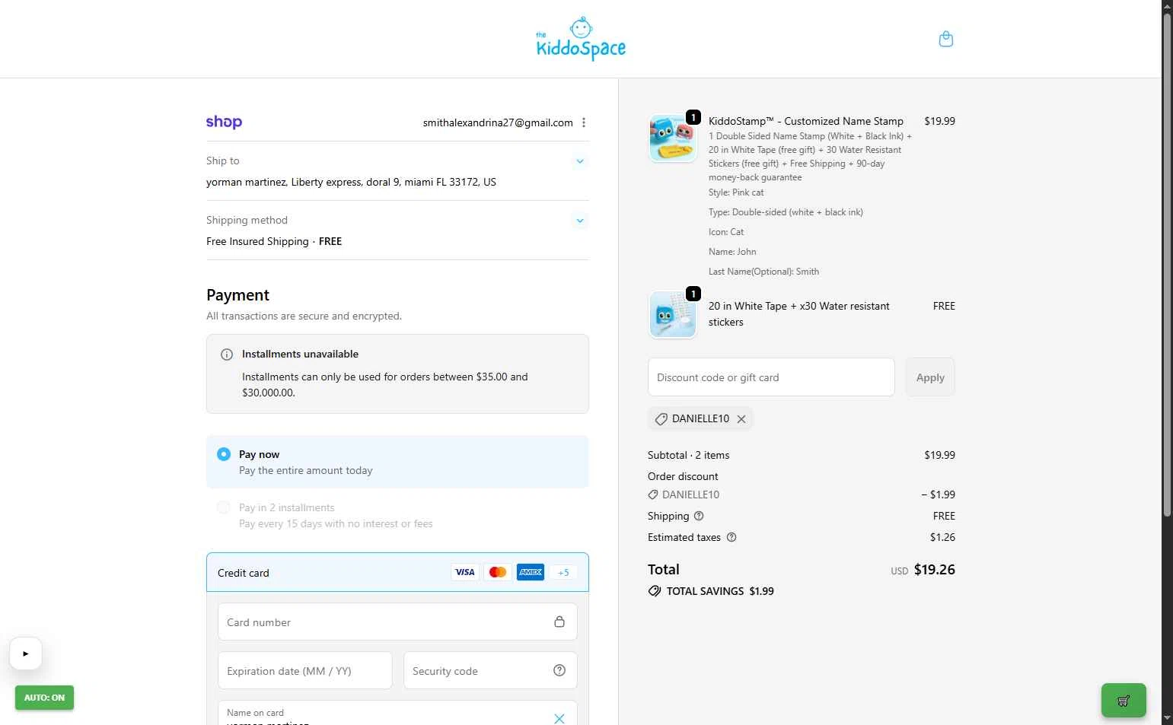Click the Estimated taxes help icon
The height and width of the screenshot is (725, 1173).
coord(732,537)
